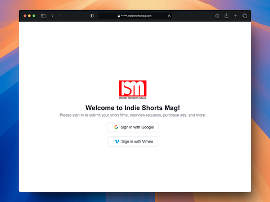Click the red ISM logo image
The width and height of the screenshot is (270, 202).
click(133, 89)
